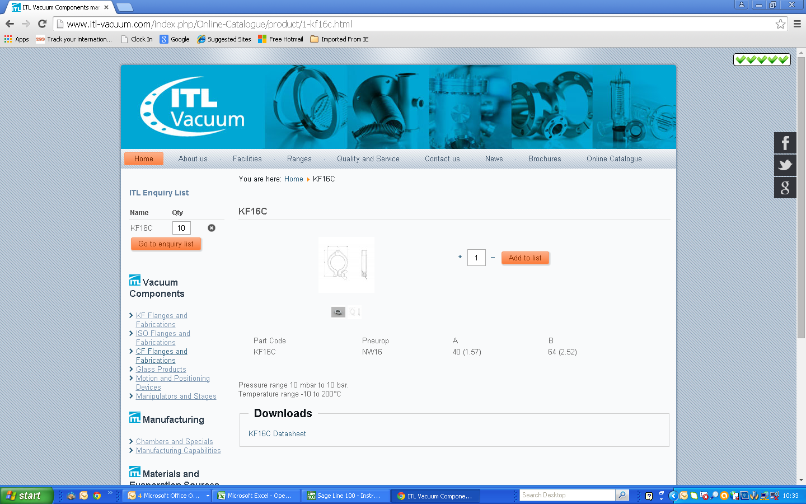806x504 pixels.
Task: Open the Contact us menu item
Action: [442, 158]
